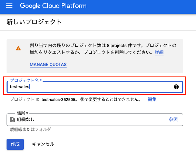
Task: Open the 詳細 details link
Action: [159, 52]
